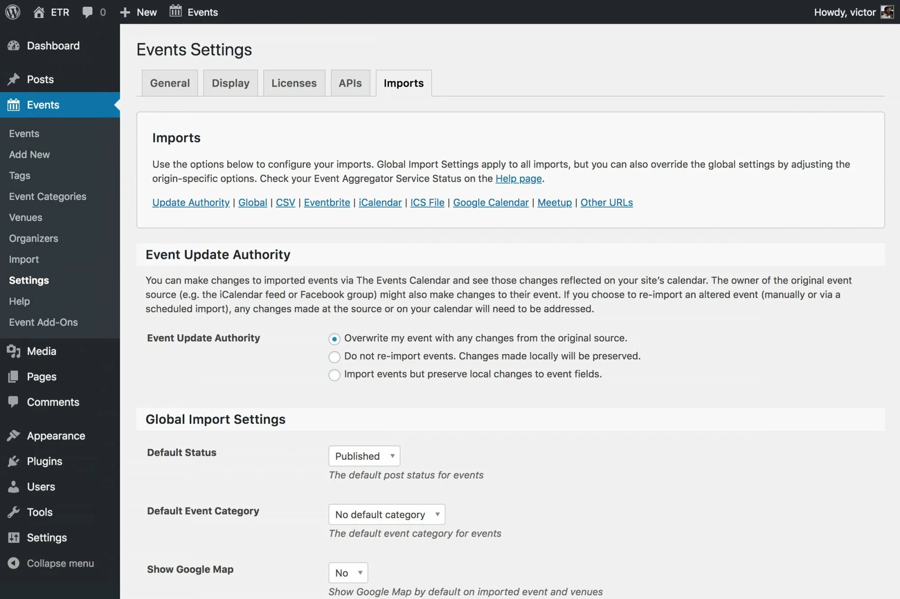Open victor's user avatar
This screenshot has height=599, width=900.
click(887, 12)
